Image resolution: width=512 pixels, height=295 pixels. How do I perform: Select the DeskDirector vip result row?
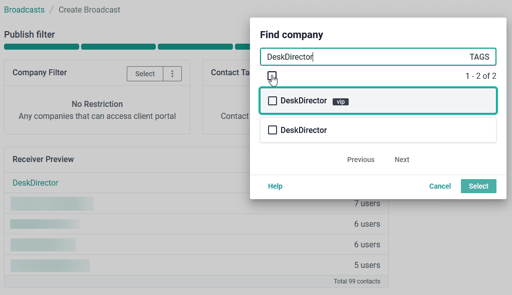click(378, 101)
